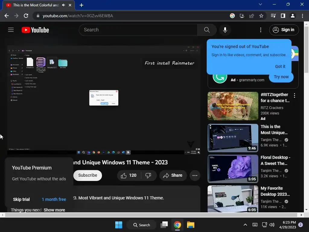Bookmark this tab with star icon

261,16
